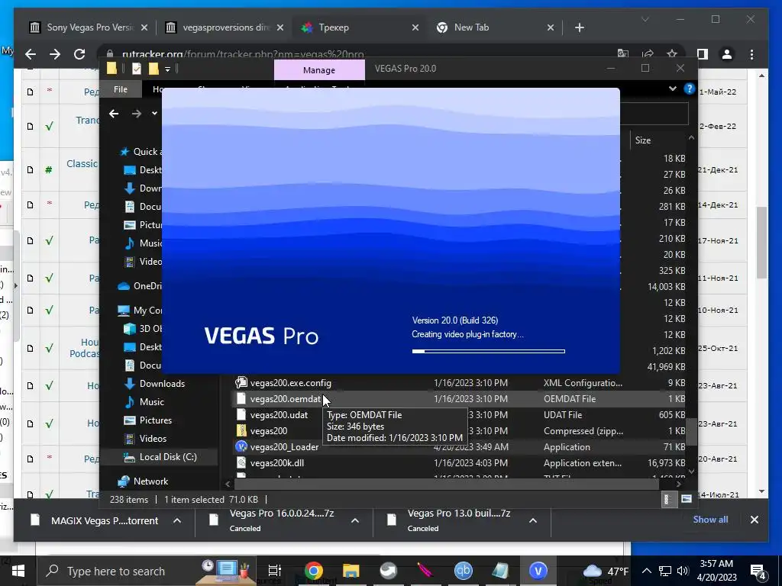This screenshot has width=782, height=586.
Task: Open the File menu in Explorer
Action: pyautogui.click(x=121, y=89)
